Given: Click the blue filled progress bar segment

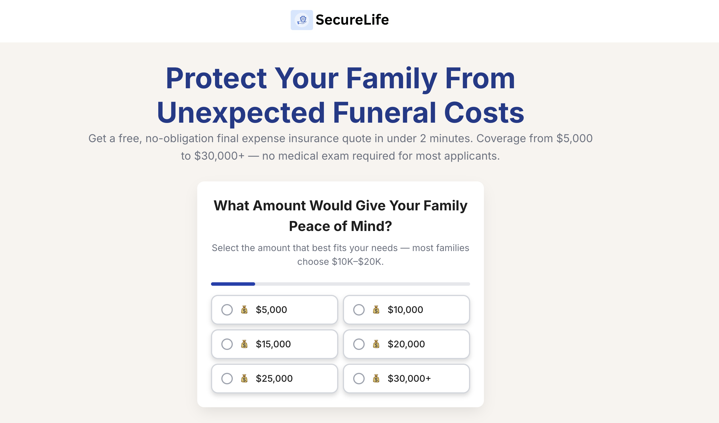Looking at the screenshot, I should tap(233, 284).
